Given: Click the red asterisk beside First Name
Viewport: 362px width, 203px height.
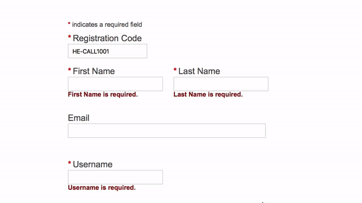Looking at the screenshot, I should point(70,70).
